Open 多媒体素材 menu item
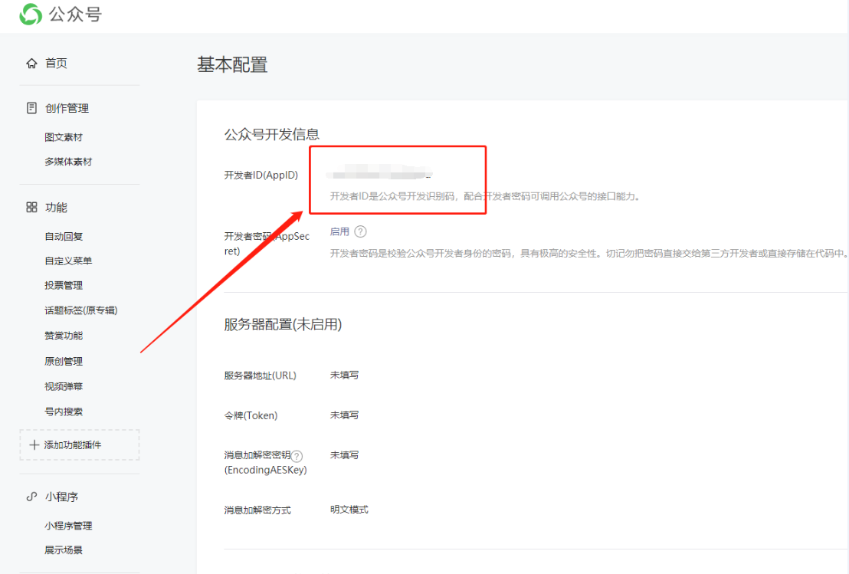 [68, 162]
